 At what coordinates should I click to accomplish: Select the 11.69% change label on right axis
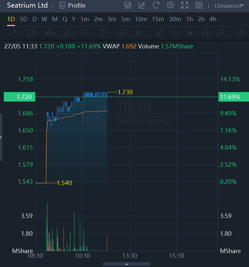click(x=234, y=97)
